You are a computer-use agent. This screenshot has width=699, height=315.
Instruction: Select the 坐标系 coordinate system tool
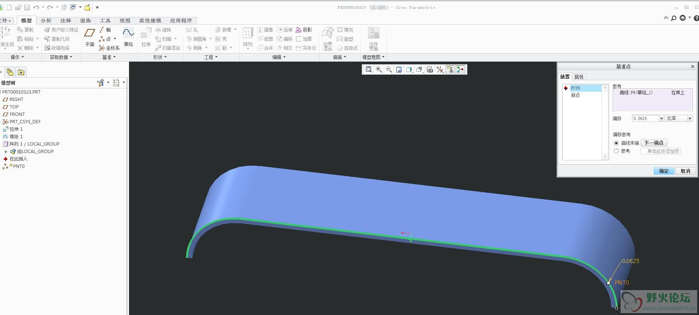(109, 48)
